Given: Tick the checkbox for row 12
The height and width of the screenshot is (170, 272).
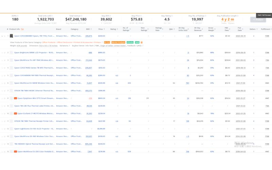Looking at the screenshot, I should (5, 129).
